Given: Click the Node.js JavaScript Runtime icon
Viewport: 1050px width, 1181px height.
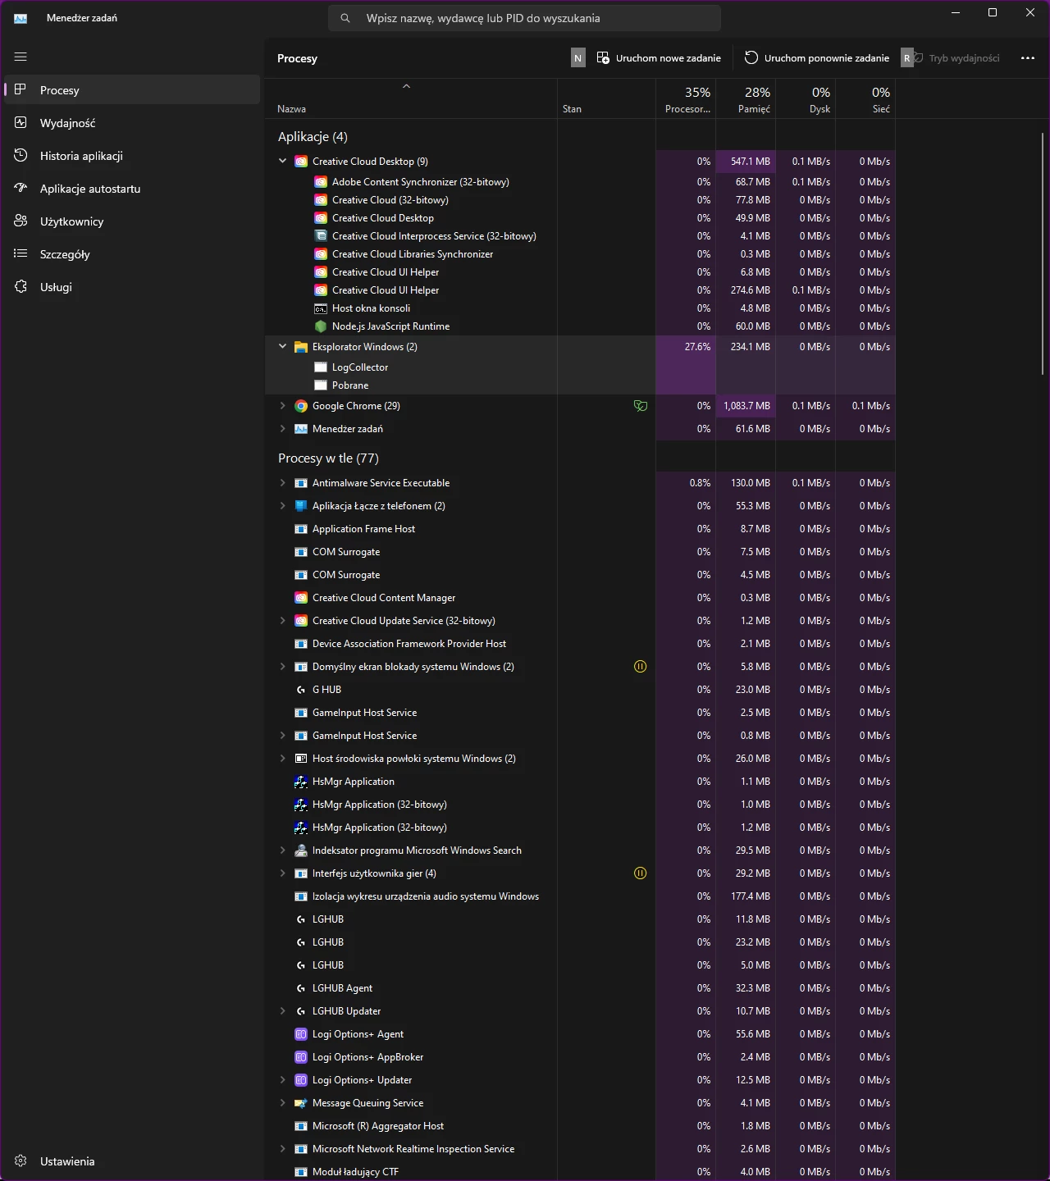Looking at the screenshot, I should 321,326.
